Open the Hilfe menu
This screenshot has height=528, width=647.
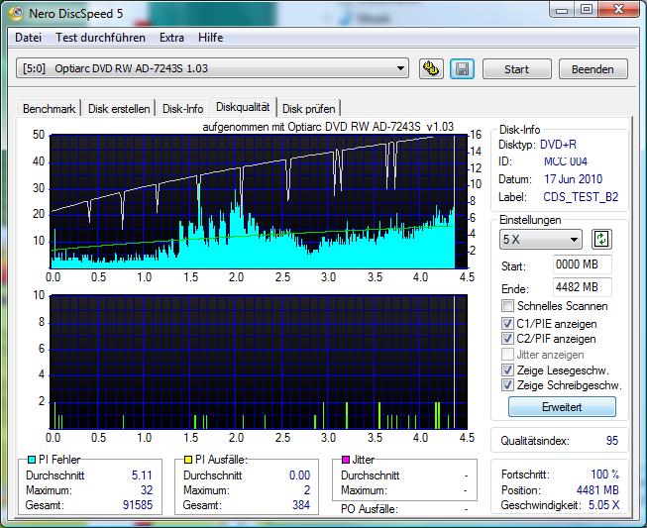pyautogui.click(x=210, y=38)
